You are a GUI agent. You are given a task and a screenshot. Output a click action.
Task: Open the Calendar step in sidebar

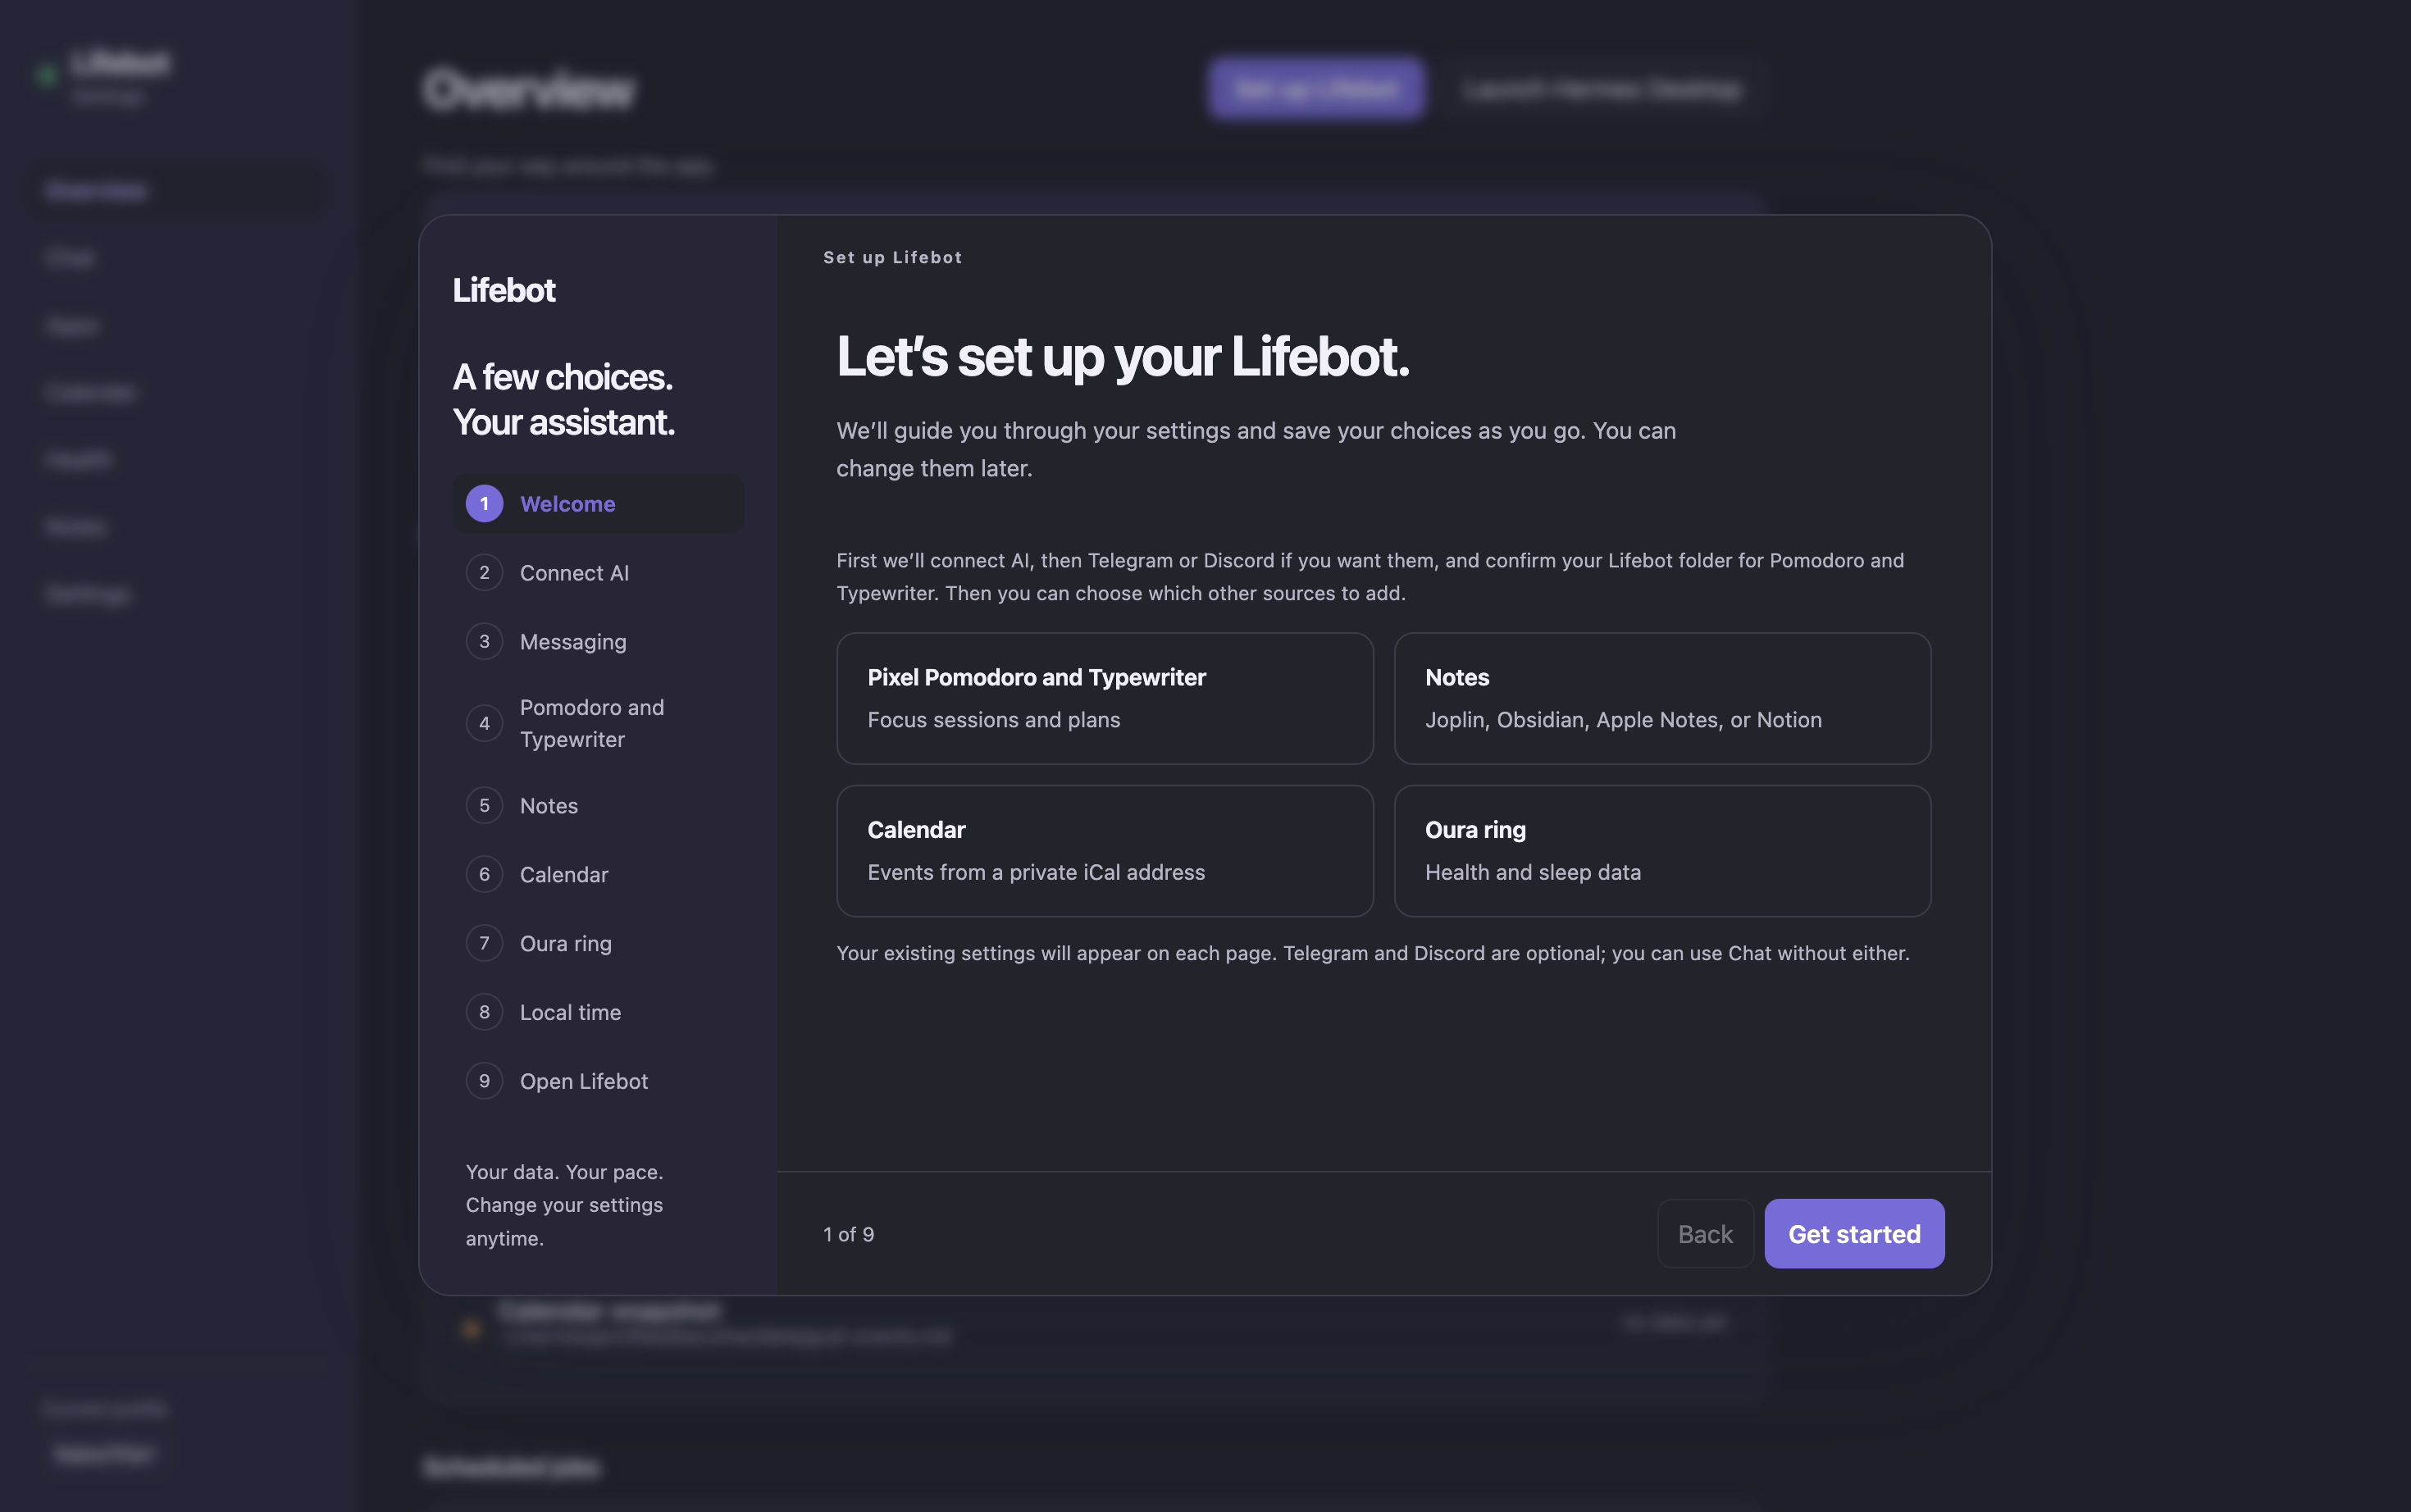pos(598,874)
